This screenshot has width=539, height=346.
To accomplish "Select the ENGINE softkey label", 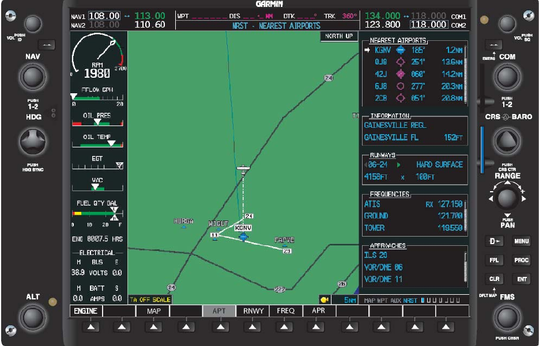I will [85, 311].
